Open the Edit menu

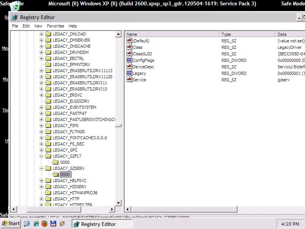pos(26,26)
